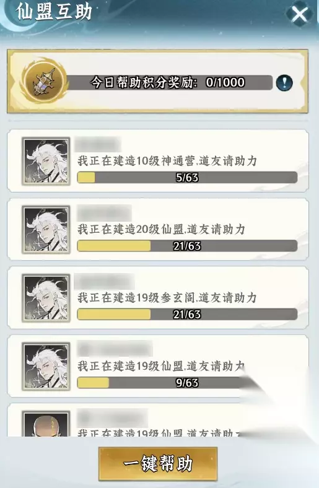Click the 20级仙盟 21/63 progress bar
319x488 pixels.
click(x=187, y=246)
